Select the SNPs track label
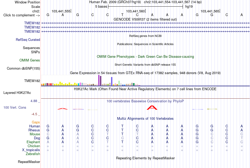The width and height of the screenshot is (250, 168). (36, 52)
